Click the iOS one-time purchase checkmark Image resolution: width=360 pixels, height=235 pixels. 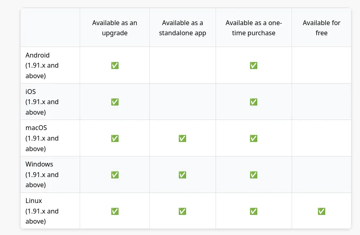[x=254, y=102]
